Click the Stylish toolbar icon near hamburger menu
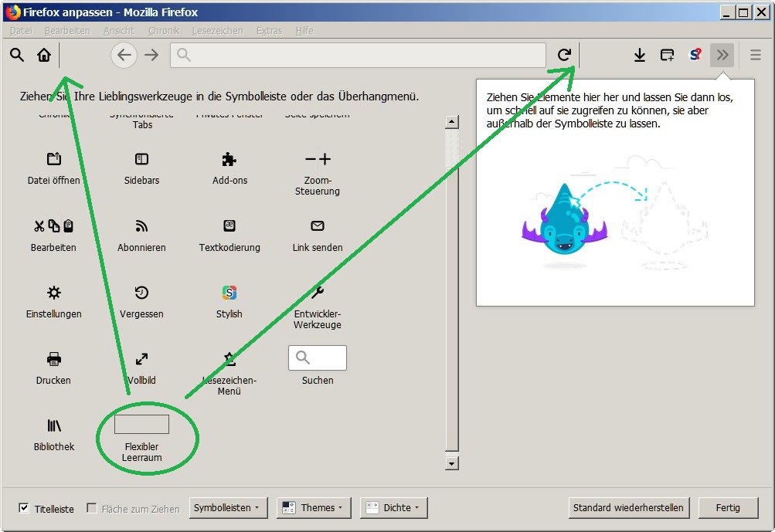The image size is (775, 532). pos(695,55)
